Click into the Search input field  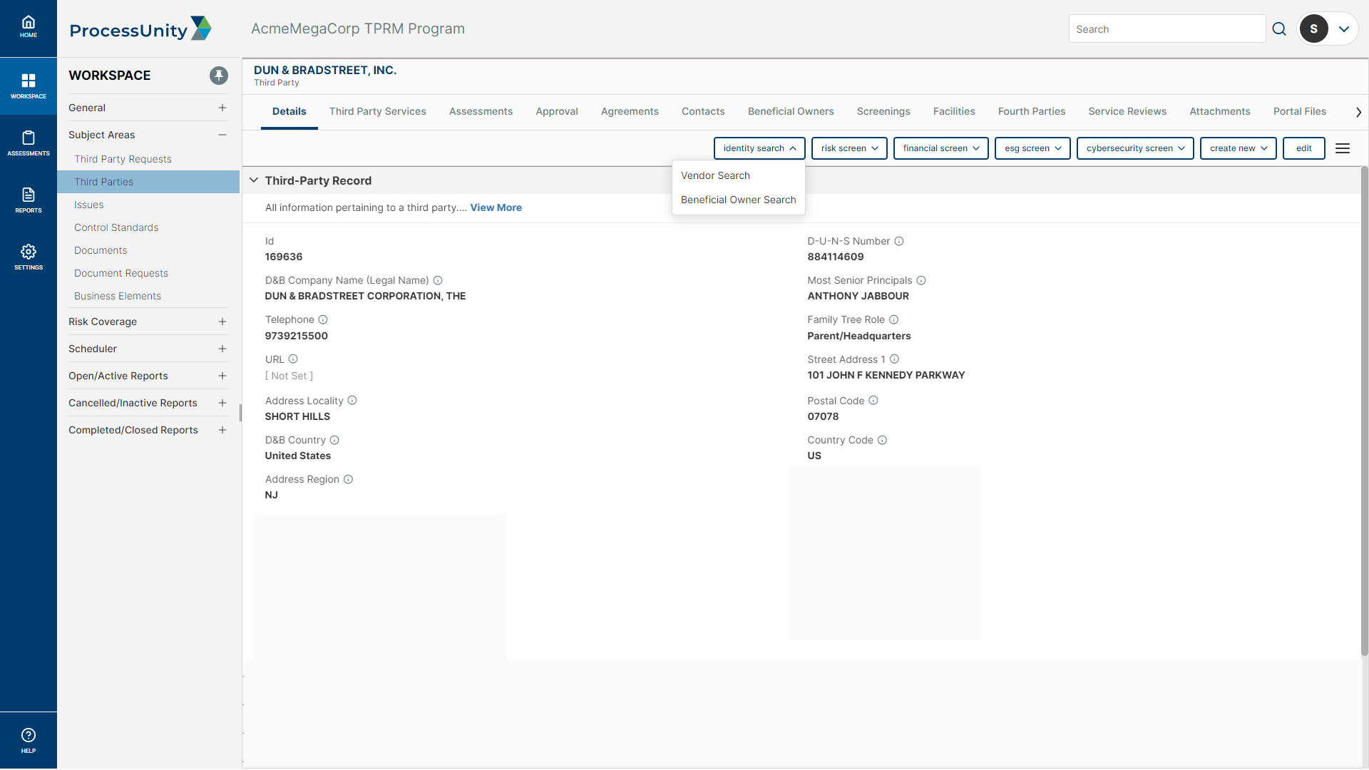(x=1167, y=29)
